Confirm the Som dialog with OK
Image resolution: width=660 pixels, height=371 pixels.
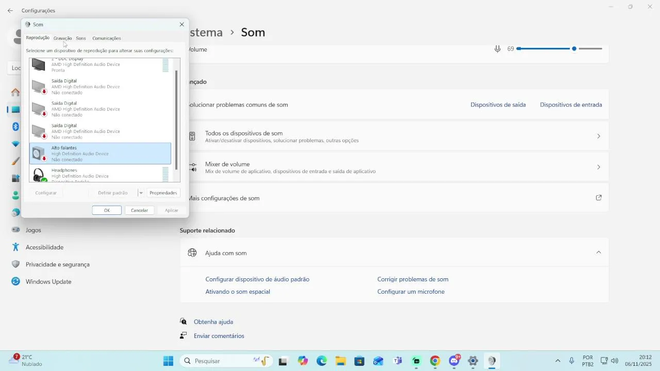pyautogui.click(x=107, y=210)
